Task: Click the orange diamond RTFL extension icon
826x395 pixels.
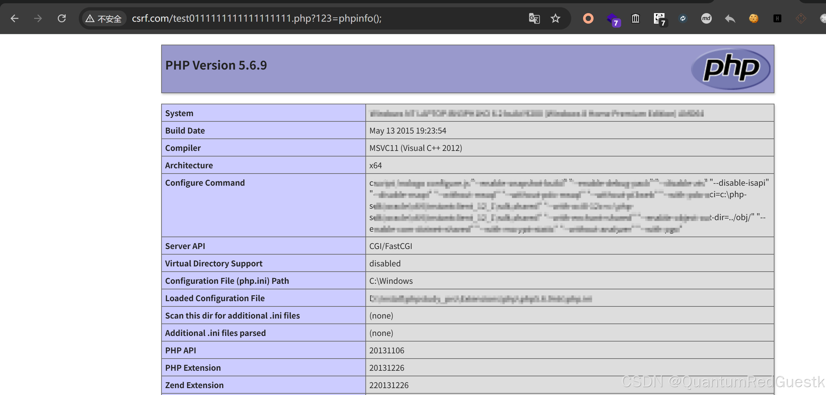Action: (x=801, y=18)
